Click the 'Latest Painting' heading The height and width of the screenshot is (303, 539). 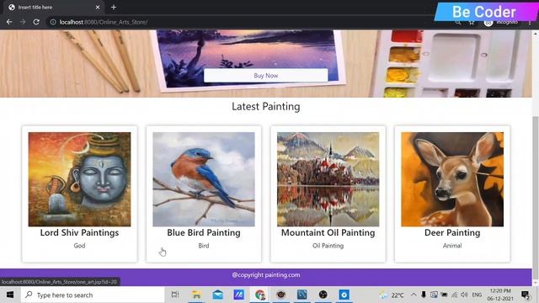[x=266, y=107]
